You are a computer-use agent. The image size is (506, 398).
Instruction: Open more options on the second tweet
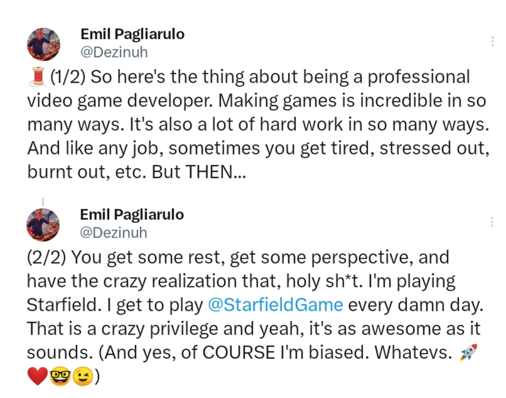click(492, 222)
